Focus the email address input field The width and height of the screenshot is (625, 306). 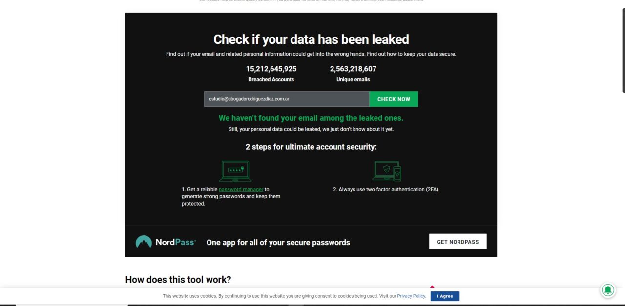287,99
